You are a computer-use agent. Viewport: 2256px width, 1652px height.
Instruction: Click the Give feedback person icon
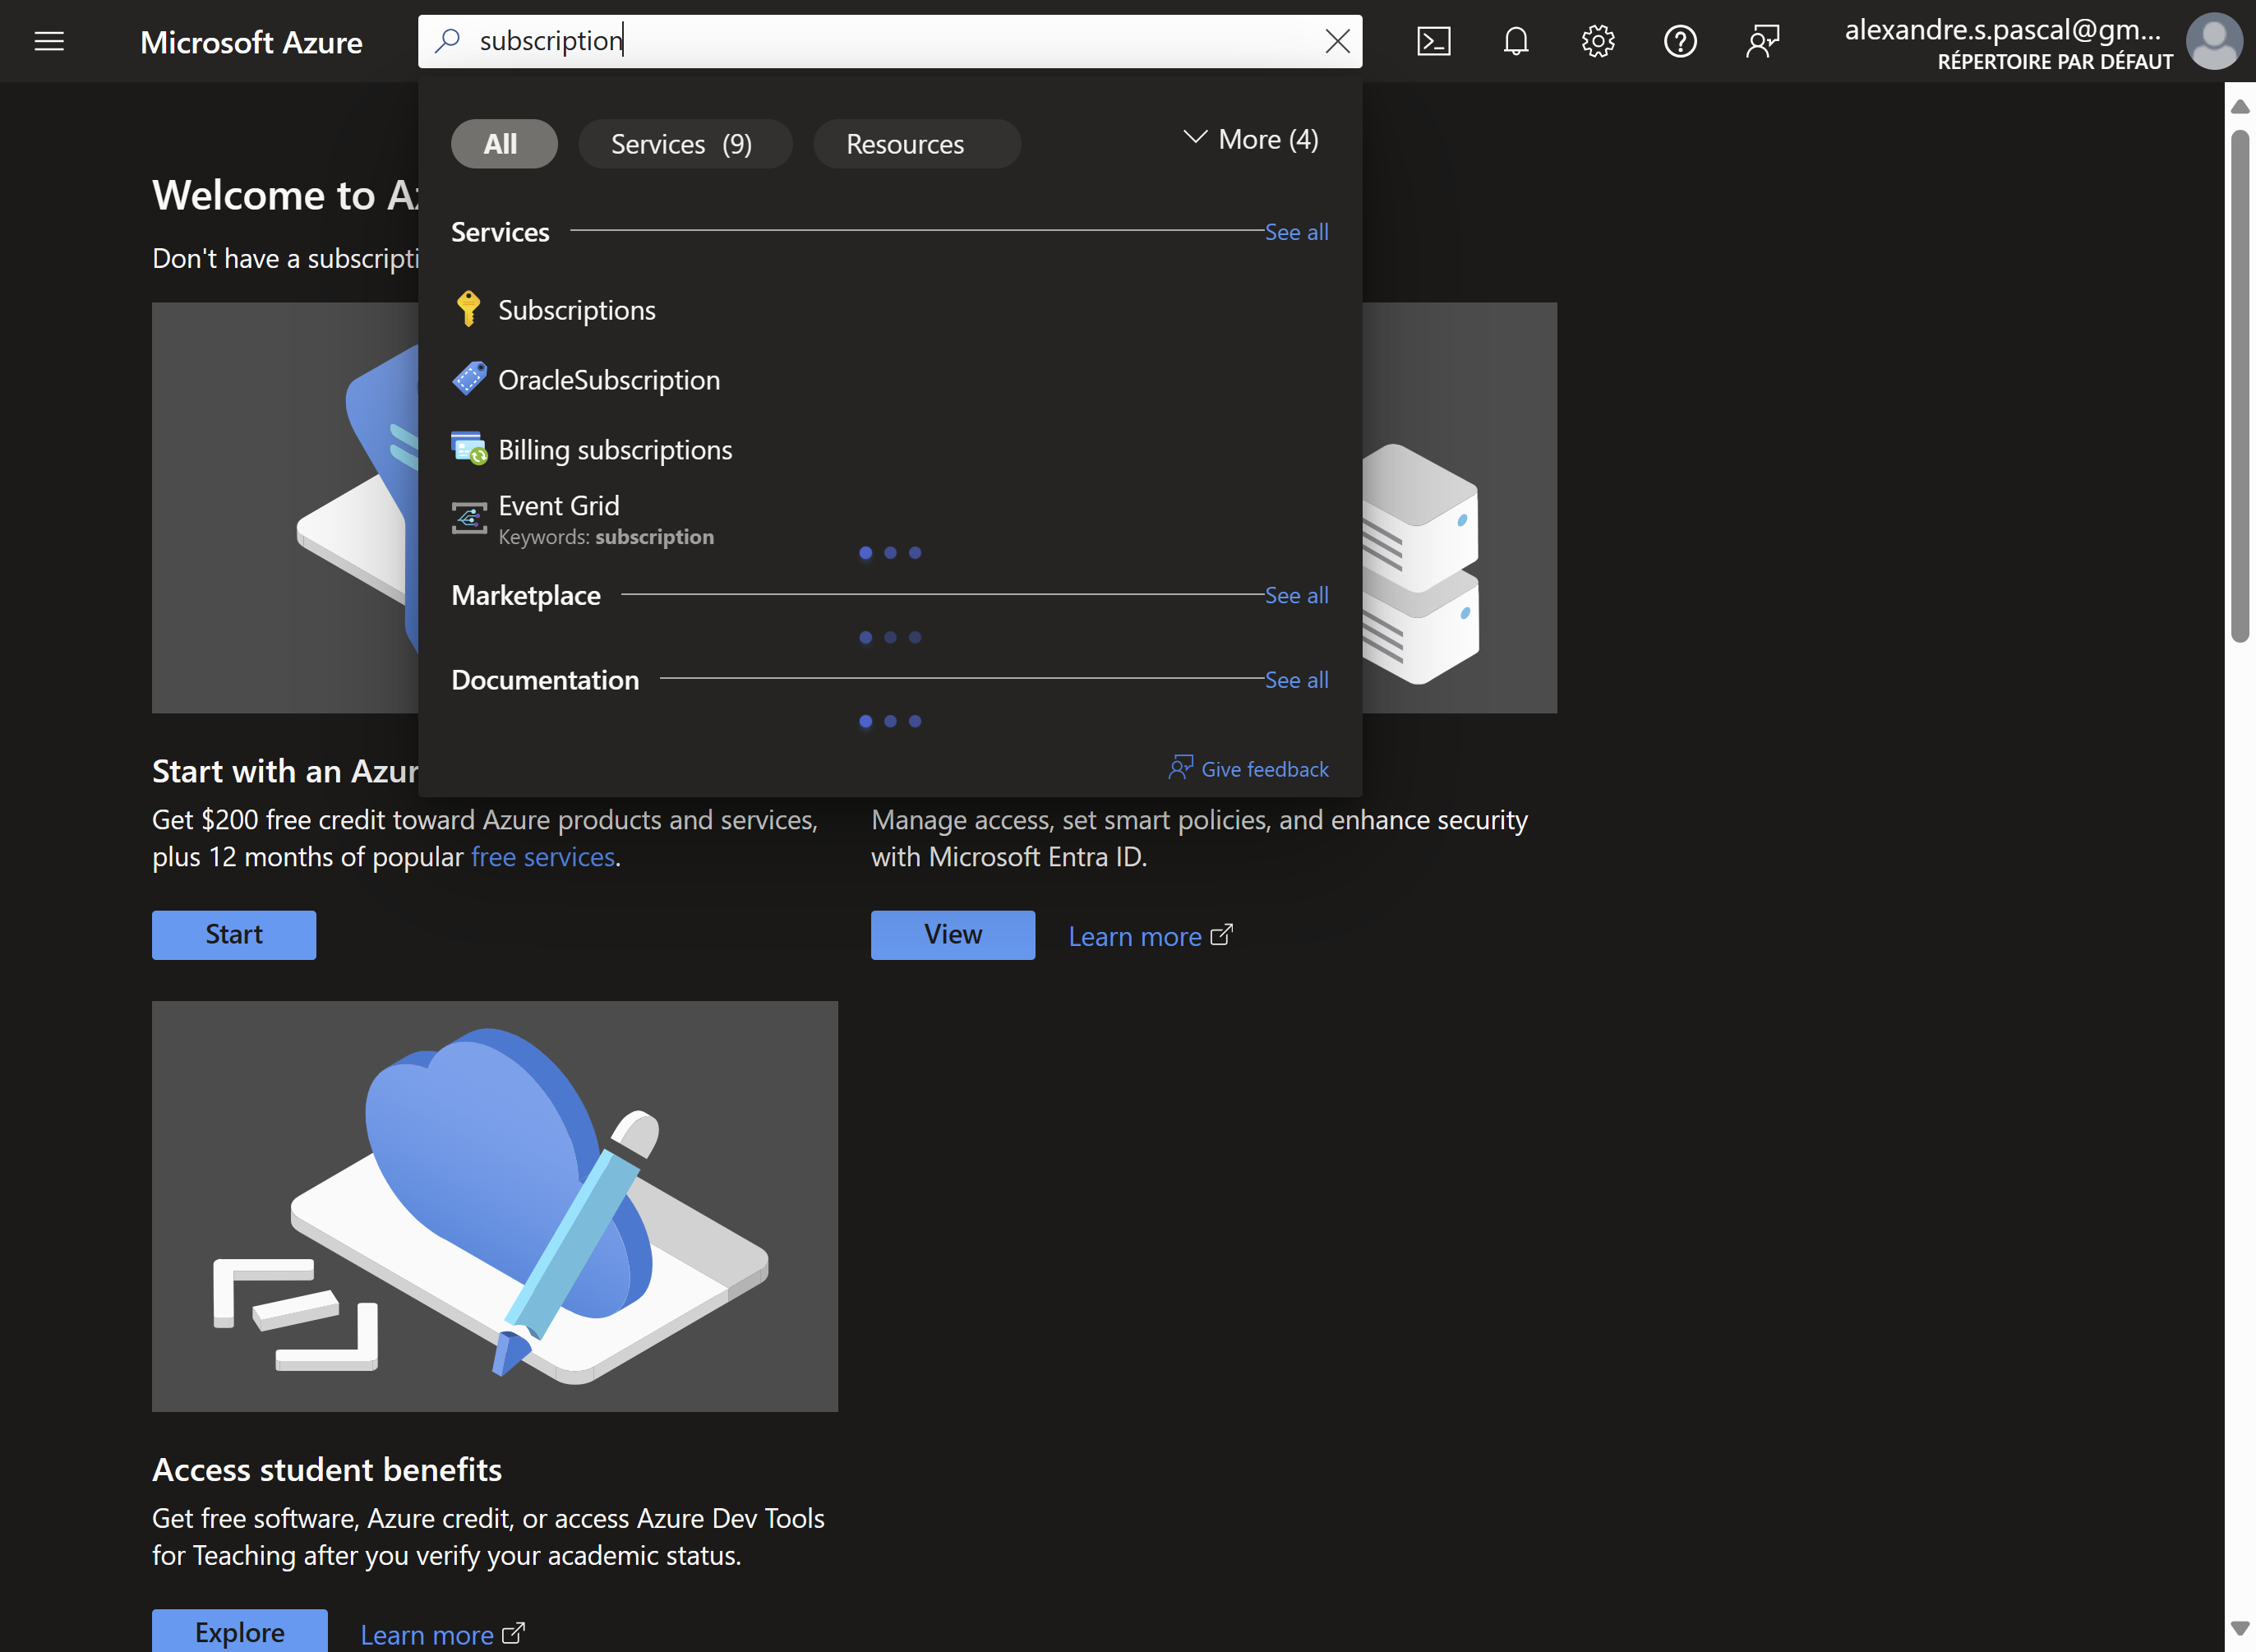[x=1180, y=768]
